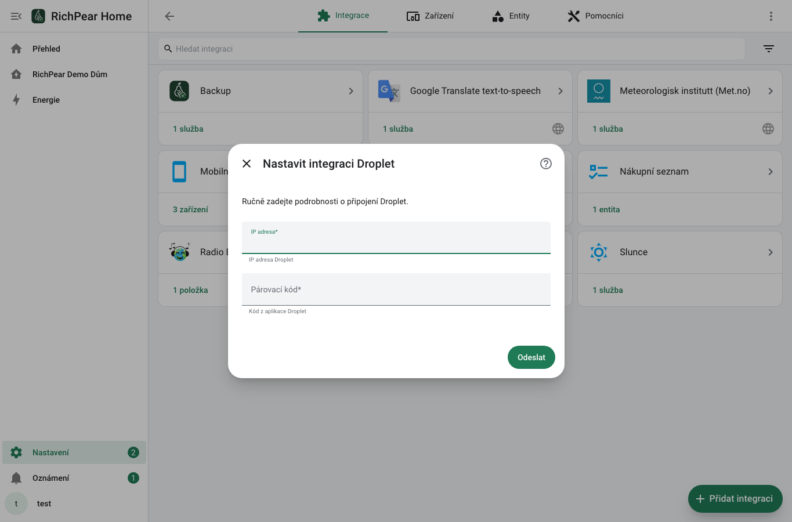Open RichPear Demo Dům in sidebar
The height and width of the screenshot is (522, 792).
[74, 74]
